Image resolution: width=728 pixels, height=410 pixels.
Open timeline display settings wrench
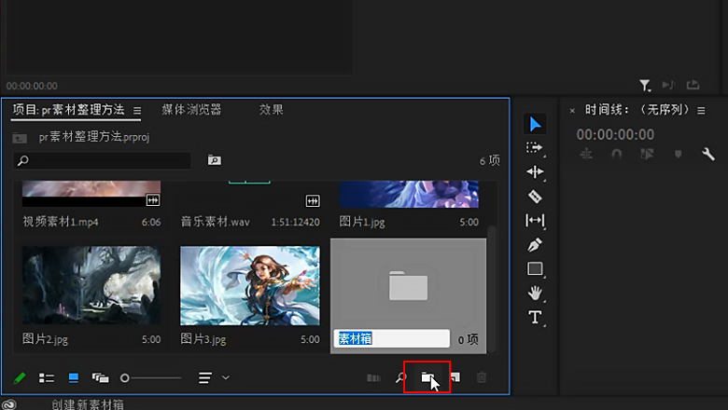pyautogui.click(x=707, y=154)
